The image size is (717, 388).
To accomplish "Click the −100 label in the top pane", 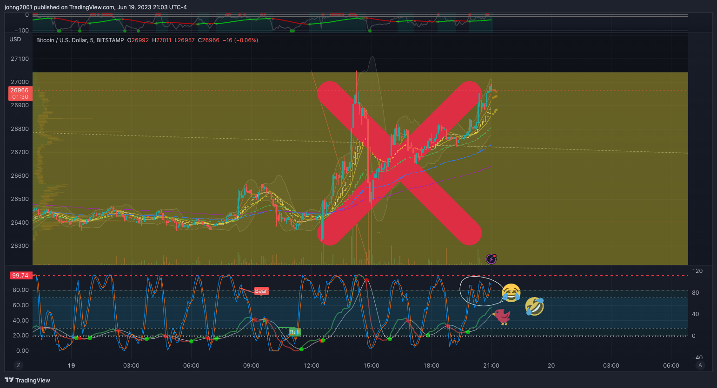I will point(21,30).
